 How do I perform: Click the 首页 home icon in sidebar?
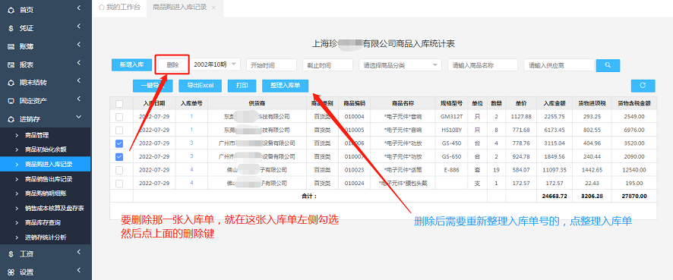click(x=11, y=10)
